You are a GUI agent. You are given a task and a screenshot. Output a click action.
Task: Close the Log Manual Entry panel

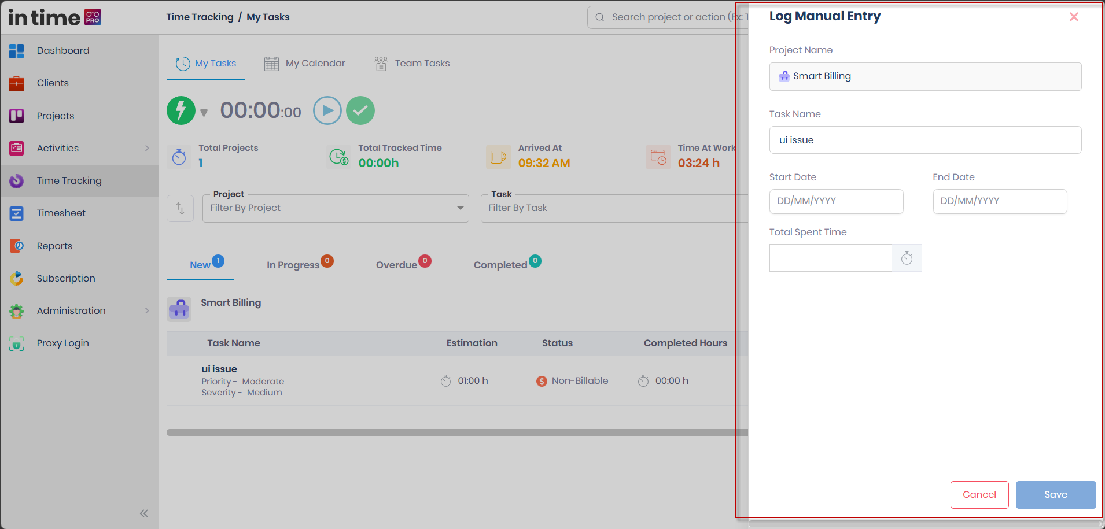tap(1074, 17)
